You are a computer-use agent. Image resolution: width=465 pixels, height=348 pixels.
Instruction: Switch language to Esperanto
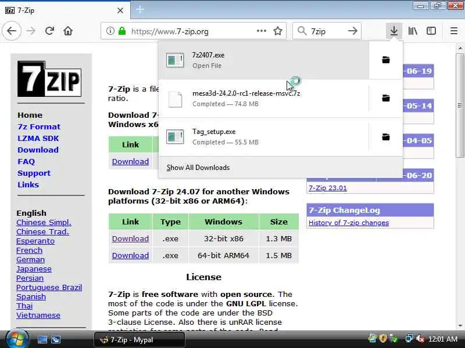coord(35,241)
